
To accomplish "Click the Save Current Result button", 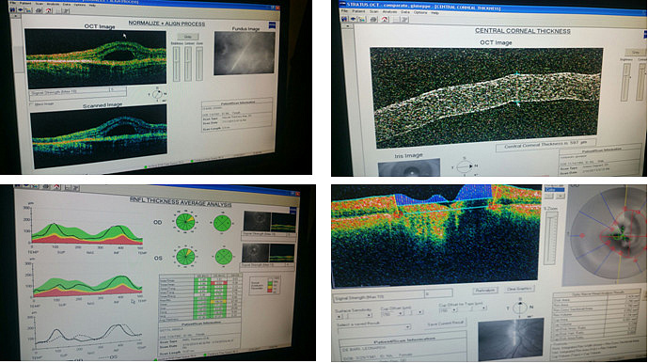I will click(446, 324).
